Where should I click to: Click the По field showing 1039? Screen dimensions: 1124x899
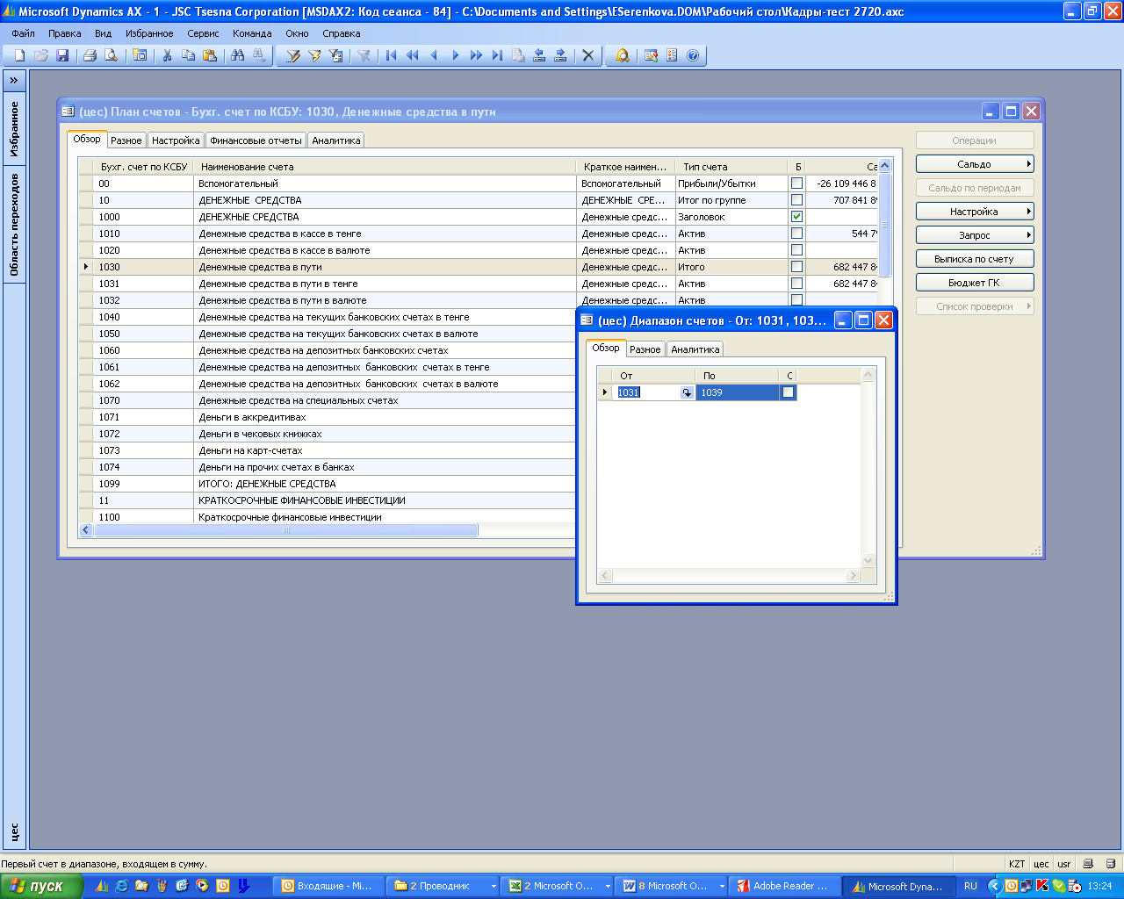tap(738, 392)
